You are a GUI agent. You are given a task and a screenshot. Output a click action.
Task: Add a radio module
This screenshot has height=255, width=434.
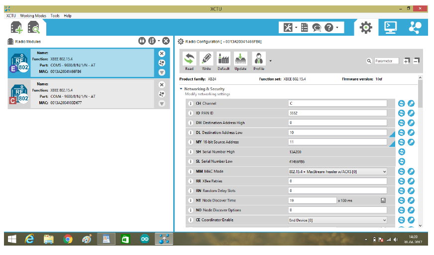pyautogui.click(x=16, y=28)
